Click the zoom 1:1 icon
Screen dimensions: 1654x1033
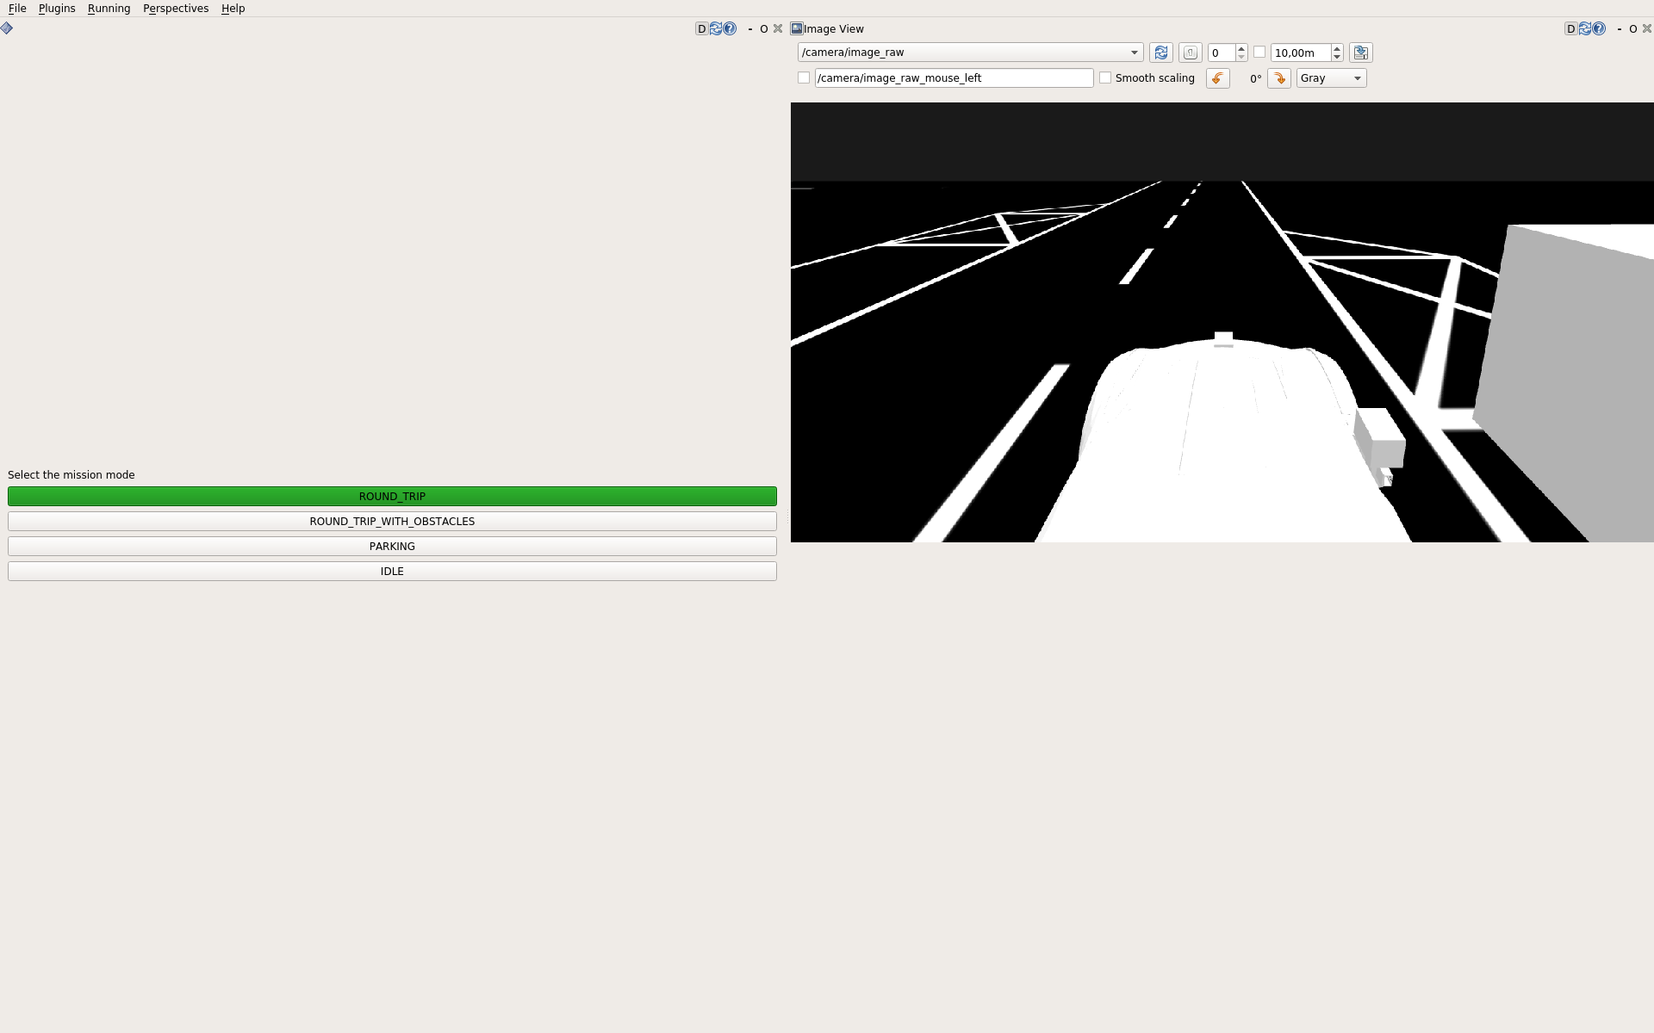[x=1191, y=53]
